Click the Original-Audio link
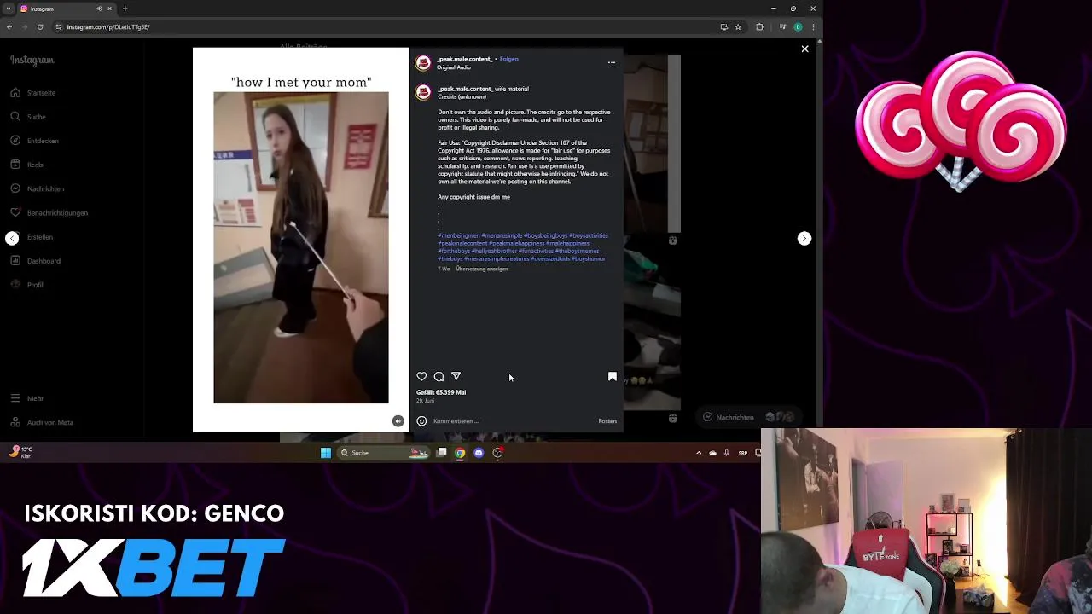The image size is (1092, 614). 454,67
